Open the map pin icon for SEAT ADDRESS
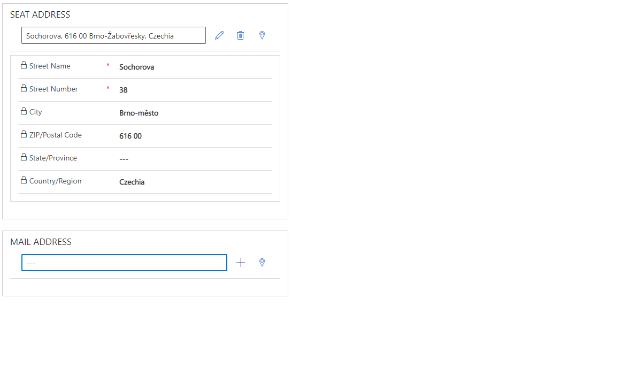This screenshot has height=368, width=622. tap(262, 35)
